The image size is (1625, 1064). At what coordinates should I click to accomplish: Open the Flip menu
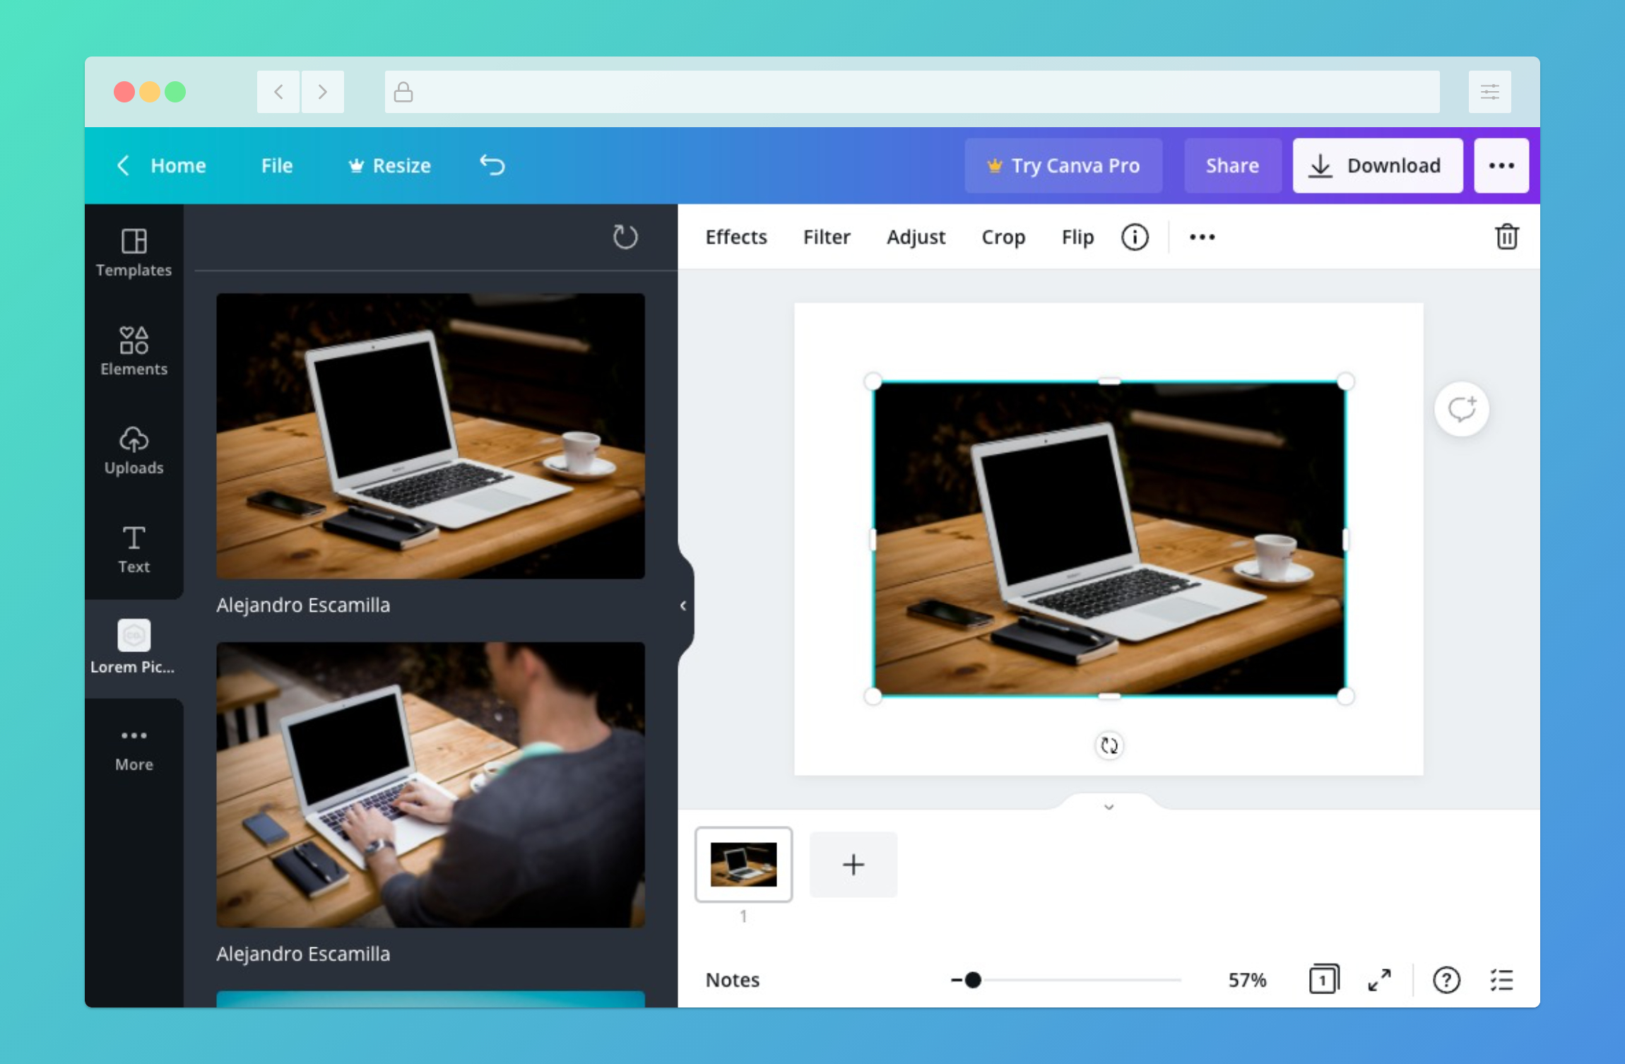click(x=1077, y=237)
